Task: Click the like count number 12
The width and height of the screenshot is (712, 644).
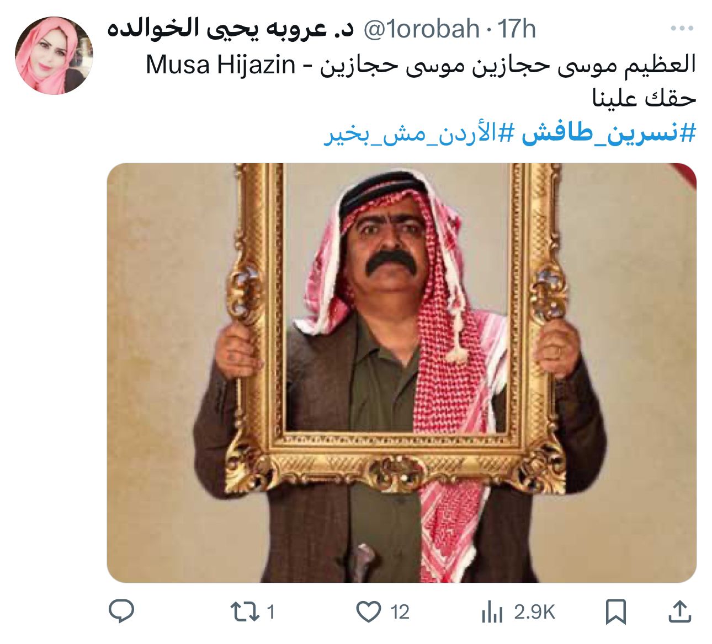Action: pyautogui.click(x=400, y=612)
